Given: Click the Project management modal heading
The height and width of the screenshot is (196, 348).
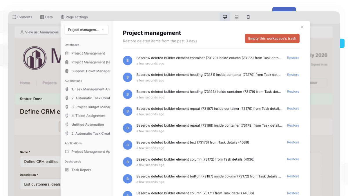Looking at the screenshot, I should point(152,33).
